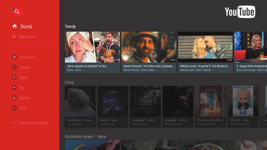Play Mikolas Josef Acapella video thumbnail

pos(205,47)
